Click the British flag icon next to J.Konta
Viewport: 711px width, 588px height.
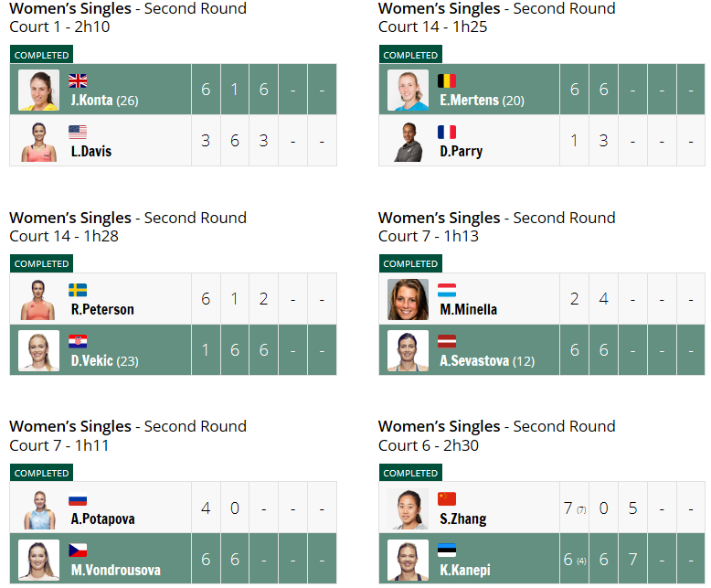point(78,80)
